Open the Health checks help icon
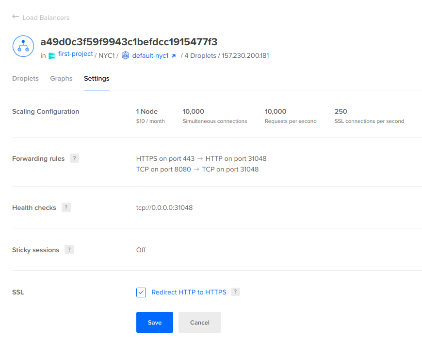422x344 pixels. click(x=66, y=207)
